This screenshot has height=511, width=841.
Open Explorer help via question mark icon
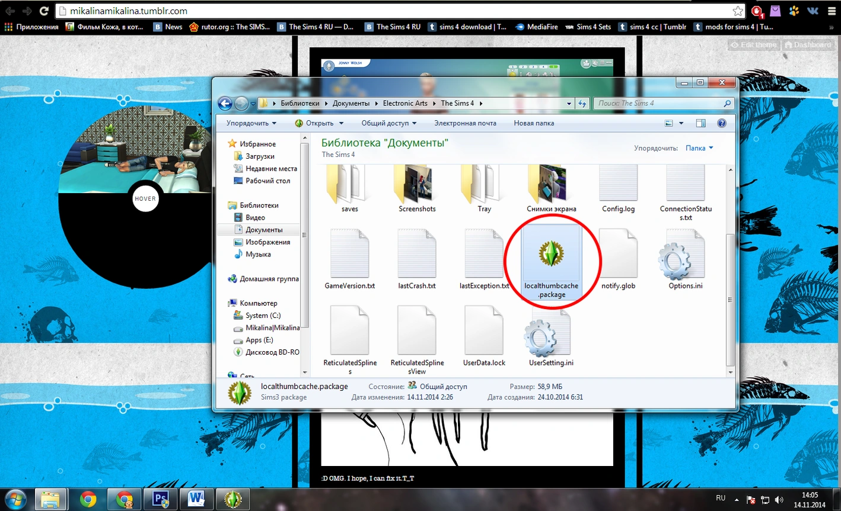(722, 123)
